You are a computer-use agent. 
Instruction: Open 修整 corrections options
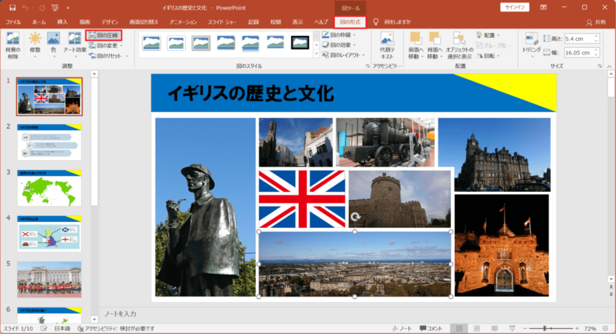[x=35, y=45]
